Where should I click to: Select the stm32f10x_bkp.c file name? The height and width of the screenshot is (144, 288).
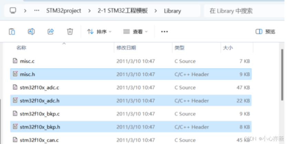[x=40, y=114]
